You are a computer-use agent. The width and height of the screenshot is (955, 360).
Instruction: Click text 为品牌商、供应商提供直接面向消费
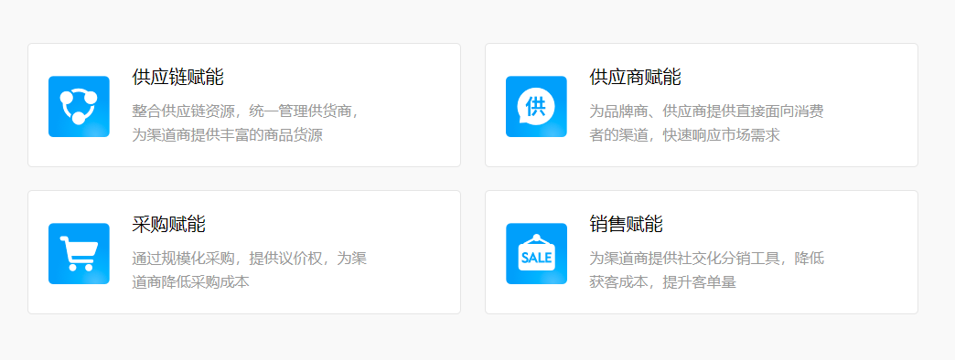[x=706, y=111]
